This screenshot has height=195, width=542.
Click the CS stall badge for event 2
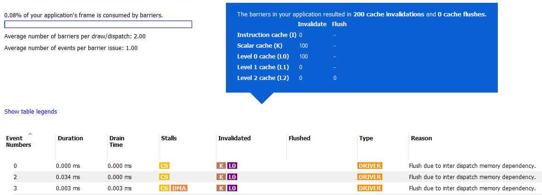(164, 177)
